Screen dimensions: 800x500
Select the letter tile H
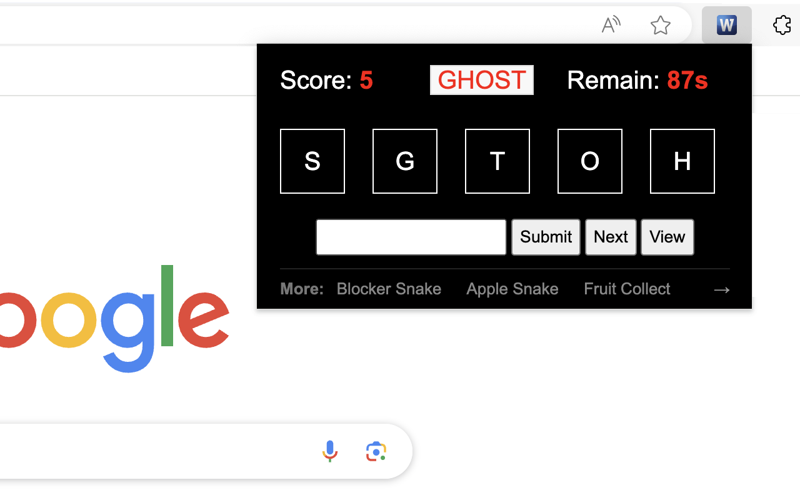pyautogui.click(x=682, y=161)
